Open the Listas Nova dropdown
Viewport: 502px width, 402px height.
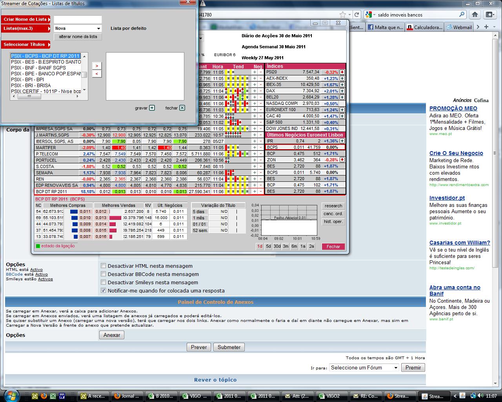(x=78, y=28)
